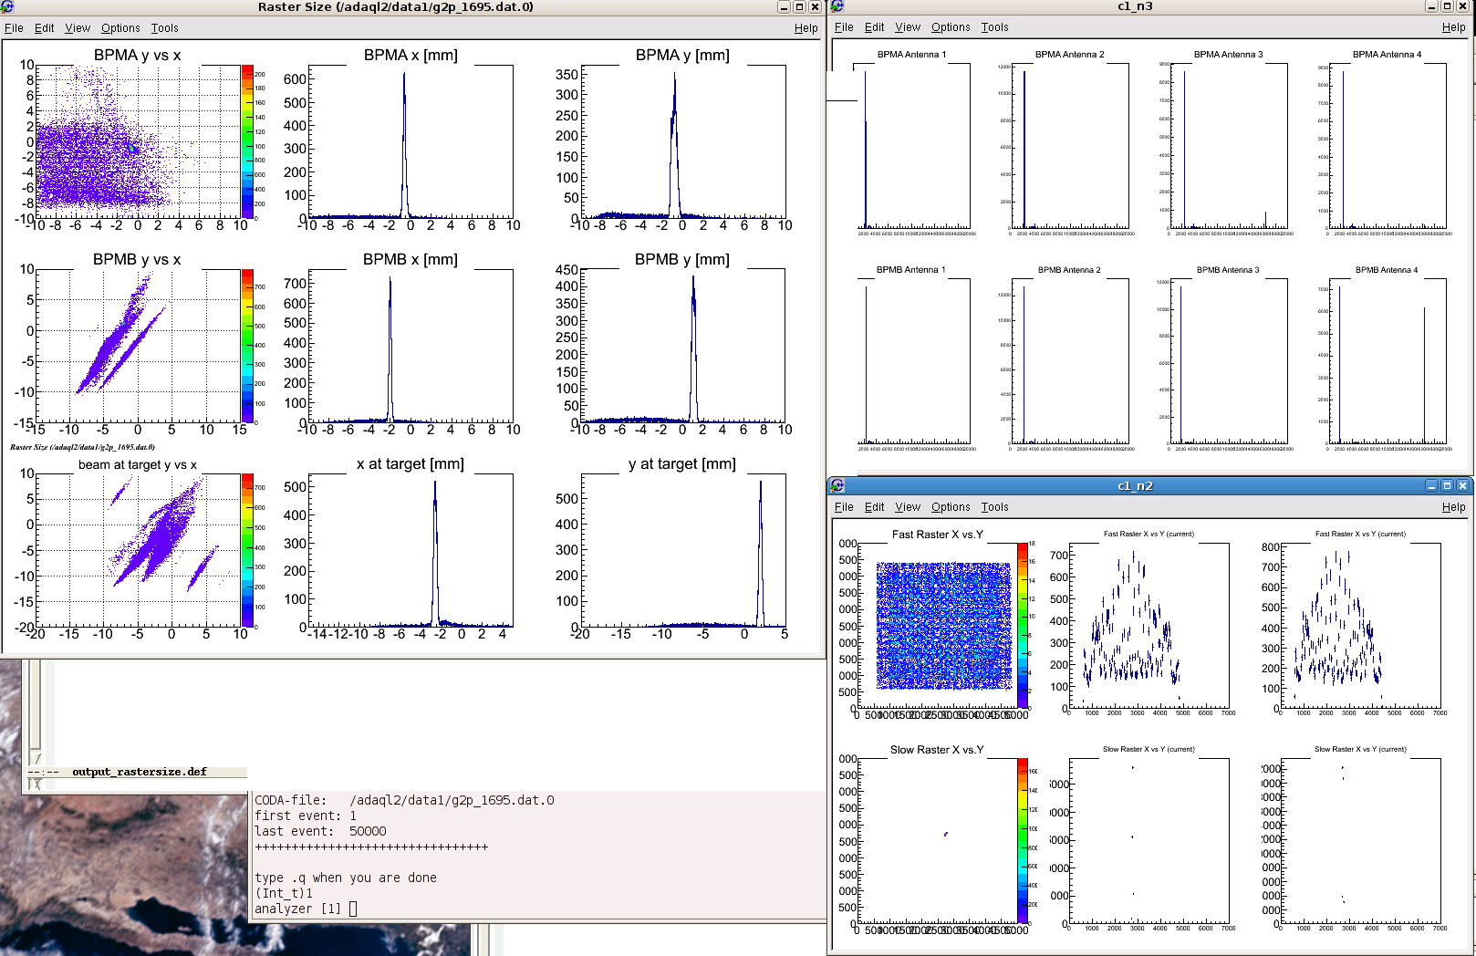
Task: Click BPMB y vs x color palette axis
Action: pyautogui.click(x=248, y=346)
